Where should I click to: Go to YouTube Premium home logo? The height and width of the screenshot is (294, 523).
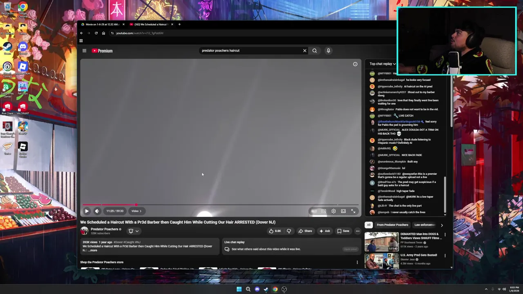102,51
